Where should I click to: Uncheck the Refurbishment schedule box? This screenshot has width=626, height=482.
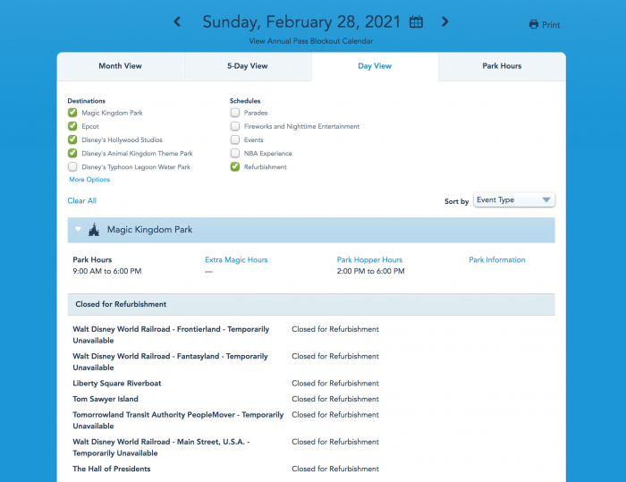coord(235,166)
